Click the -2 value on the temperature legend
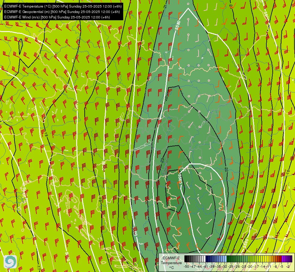This screenshot has width=295, height=272. tap(288, 267)
